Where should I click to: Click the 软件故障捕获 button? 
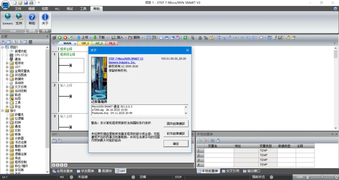pos(176,133)
